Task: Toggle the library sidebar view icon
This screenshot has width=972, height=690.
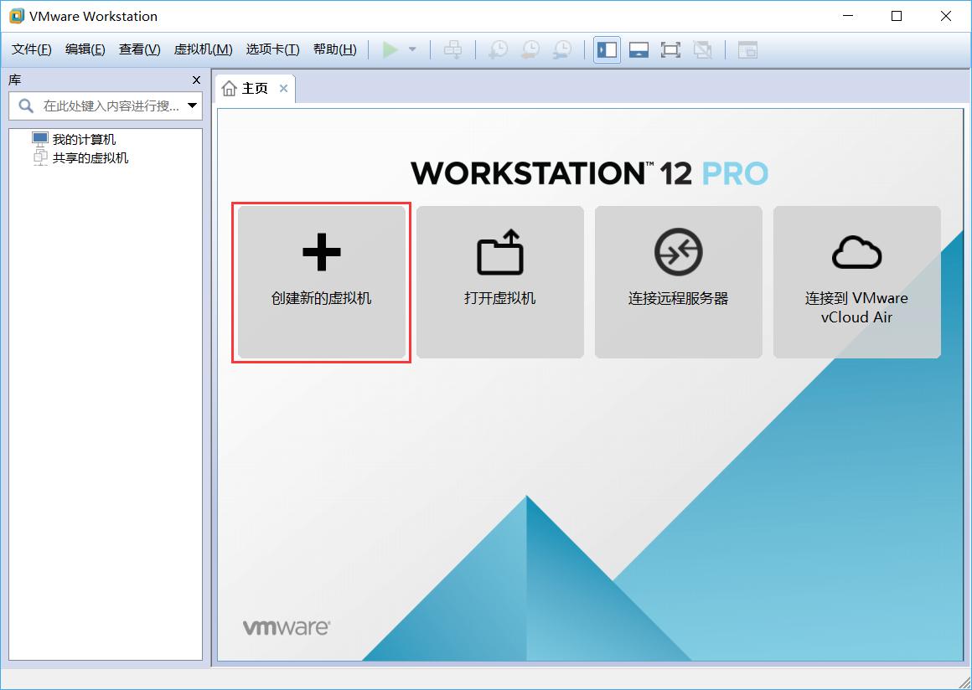Action: [x=607, y=49]
